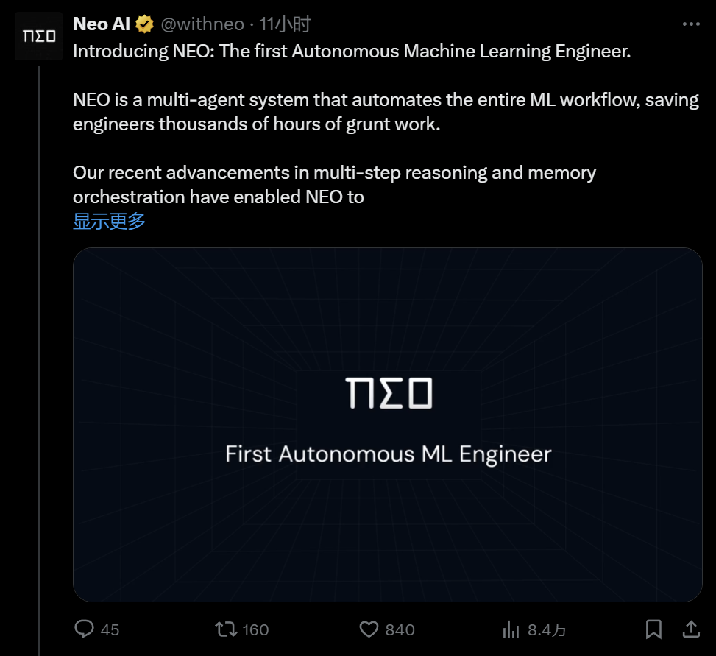Share the tweet via the share icon
716x656 pixels.
click(x=690, y=629)
